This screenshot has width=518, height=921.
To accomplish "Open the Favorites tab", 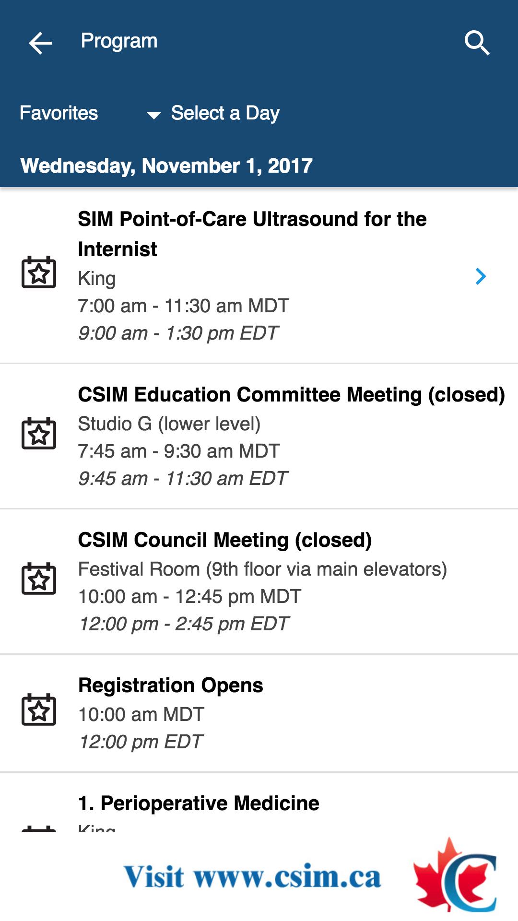I will click(59, 113).
